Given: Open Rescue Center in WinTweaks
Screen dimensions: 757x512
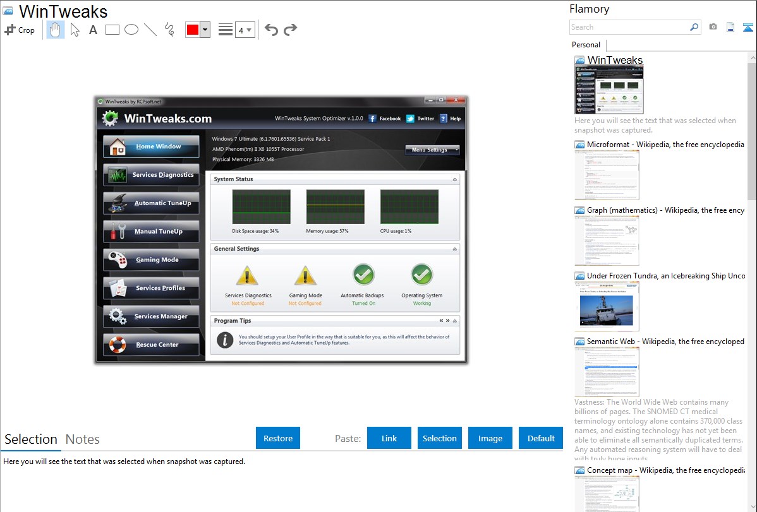Looking at the screenshot, I should coord(151,345).
